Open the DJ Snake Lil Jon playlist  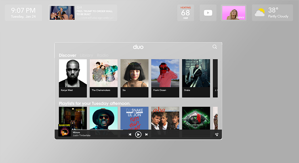pyautogui.click(x=134, y=118)
